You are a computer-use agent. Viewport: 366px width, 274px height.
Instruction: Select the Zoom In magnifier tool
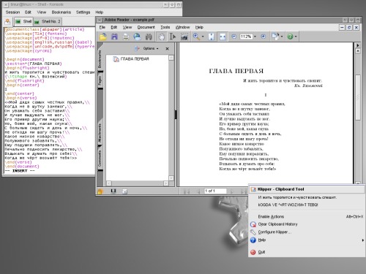click(196, 37)
